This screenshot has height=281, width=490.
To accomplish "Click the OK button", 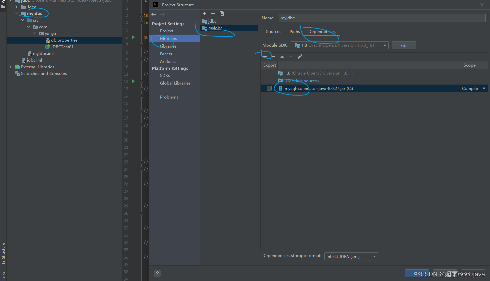I will click(x=417, y=273).
